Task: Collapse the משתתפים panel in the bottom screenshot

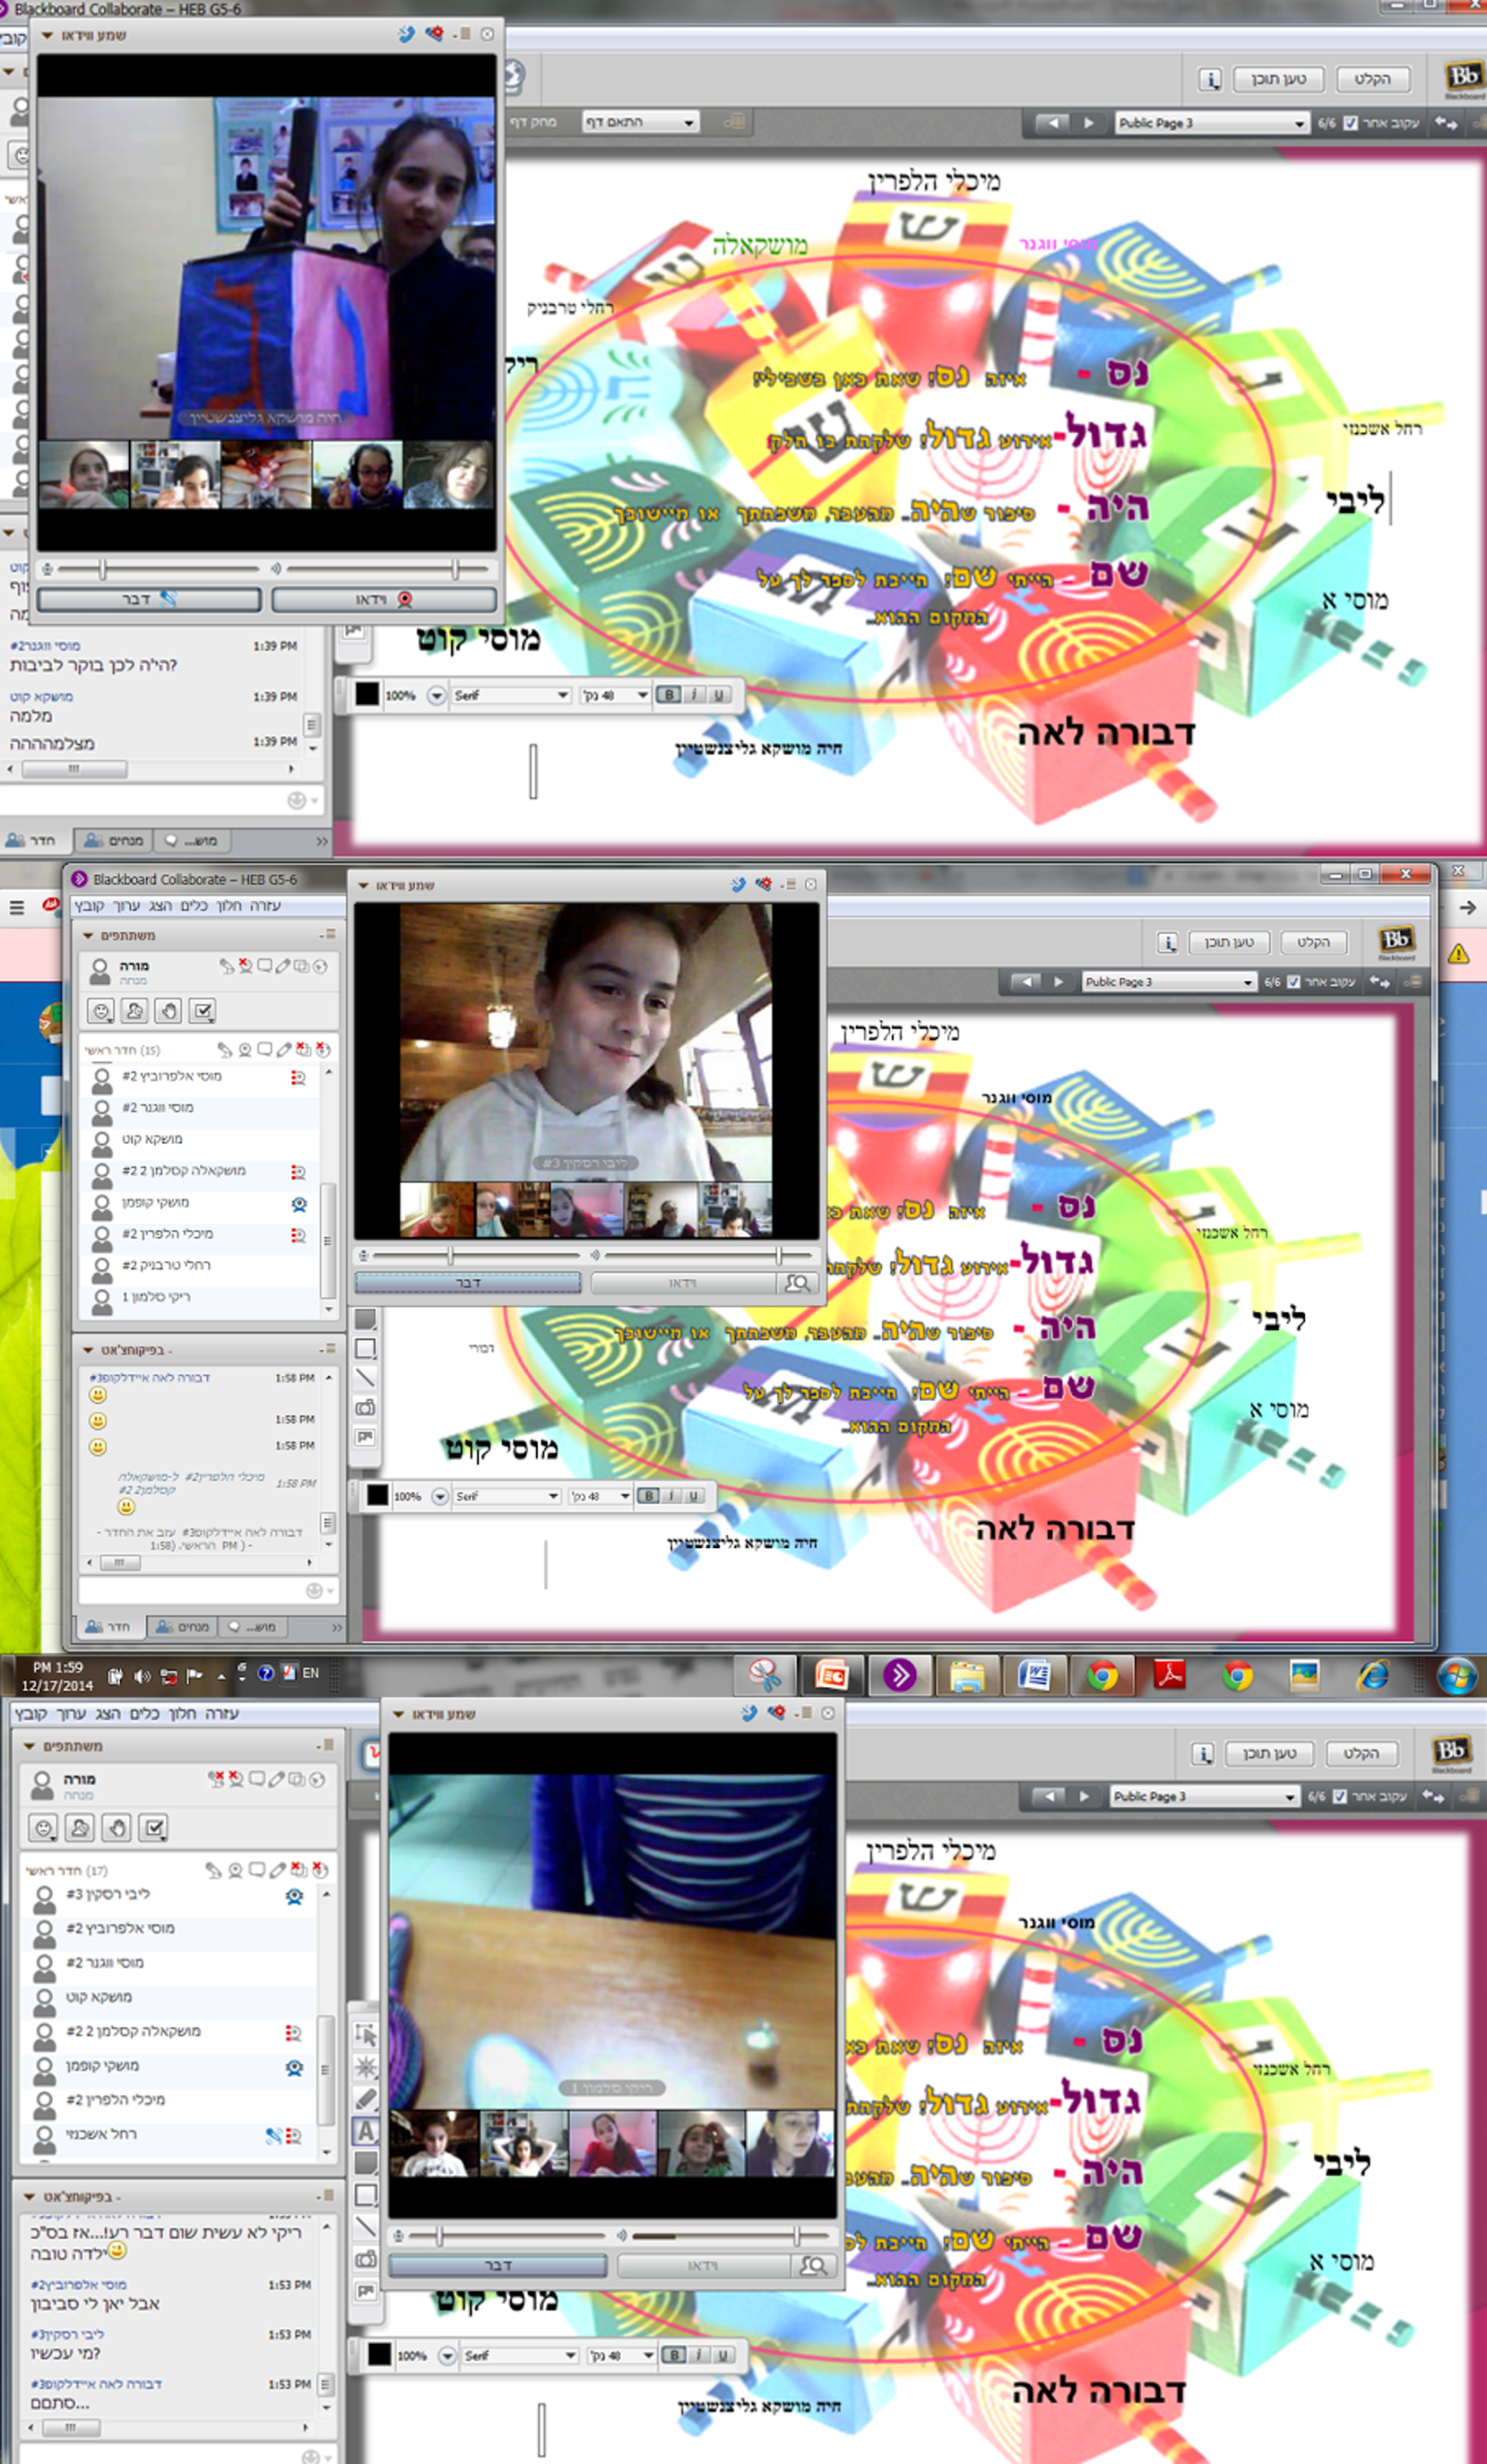Action: tap(29, 1745)
